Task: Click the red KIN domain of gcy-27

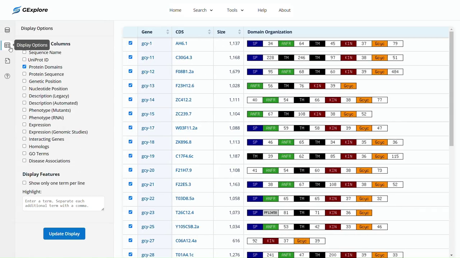Action: 271,241
